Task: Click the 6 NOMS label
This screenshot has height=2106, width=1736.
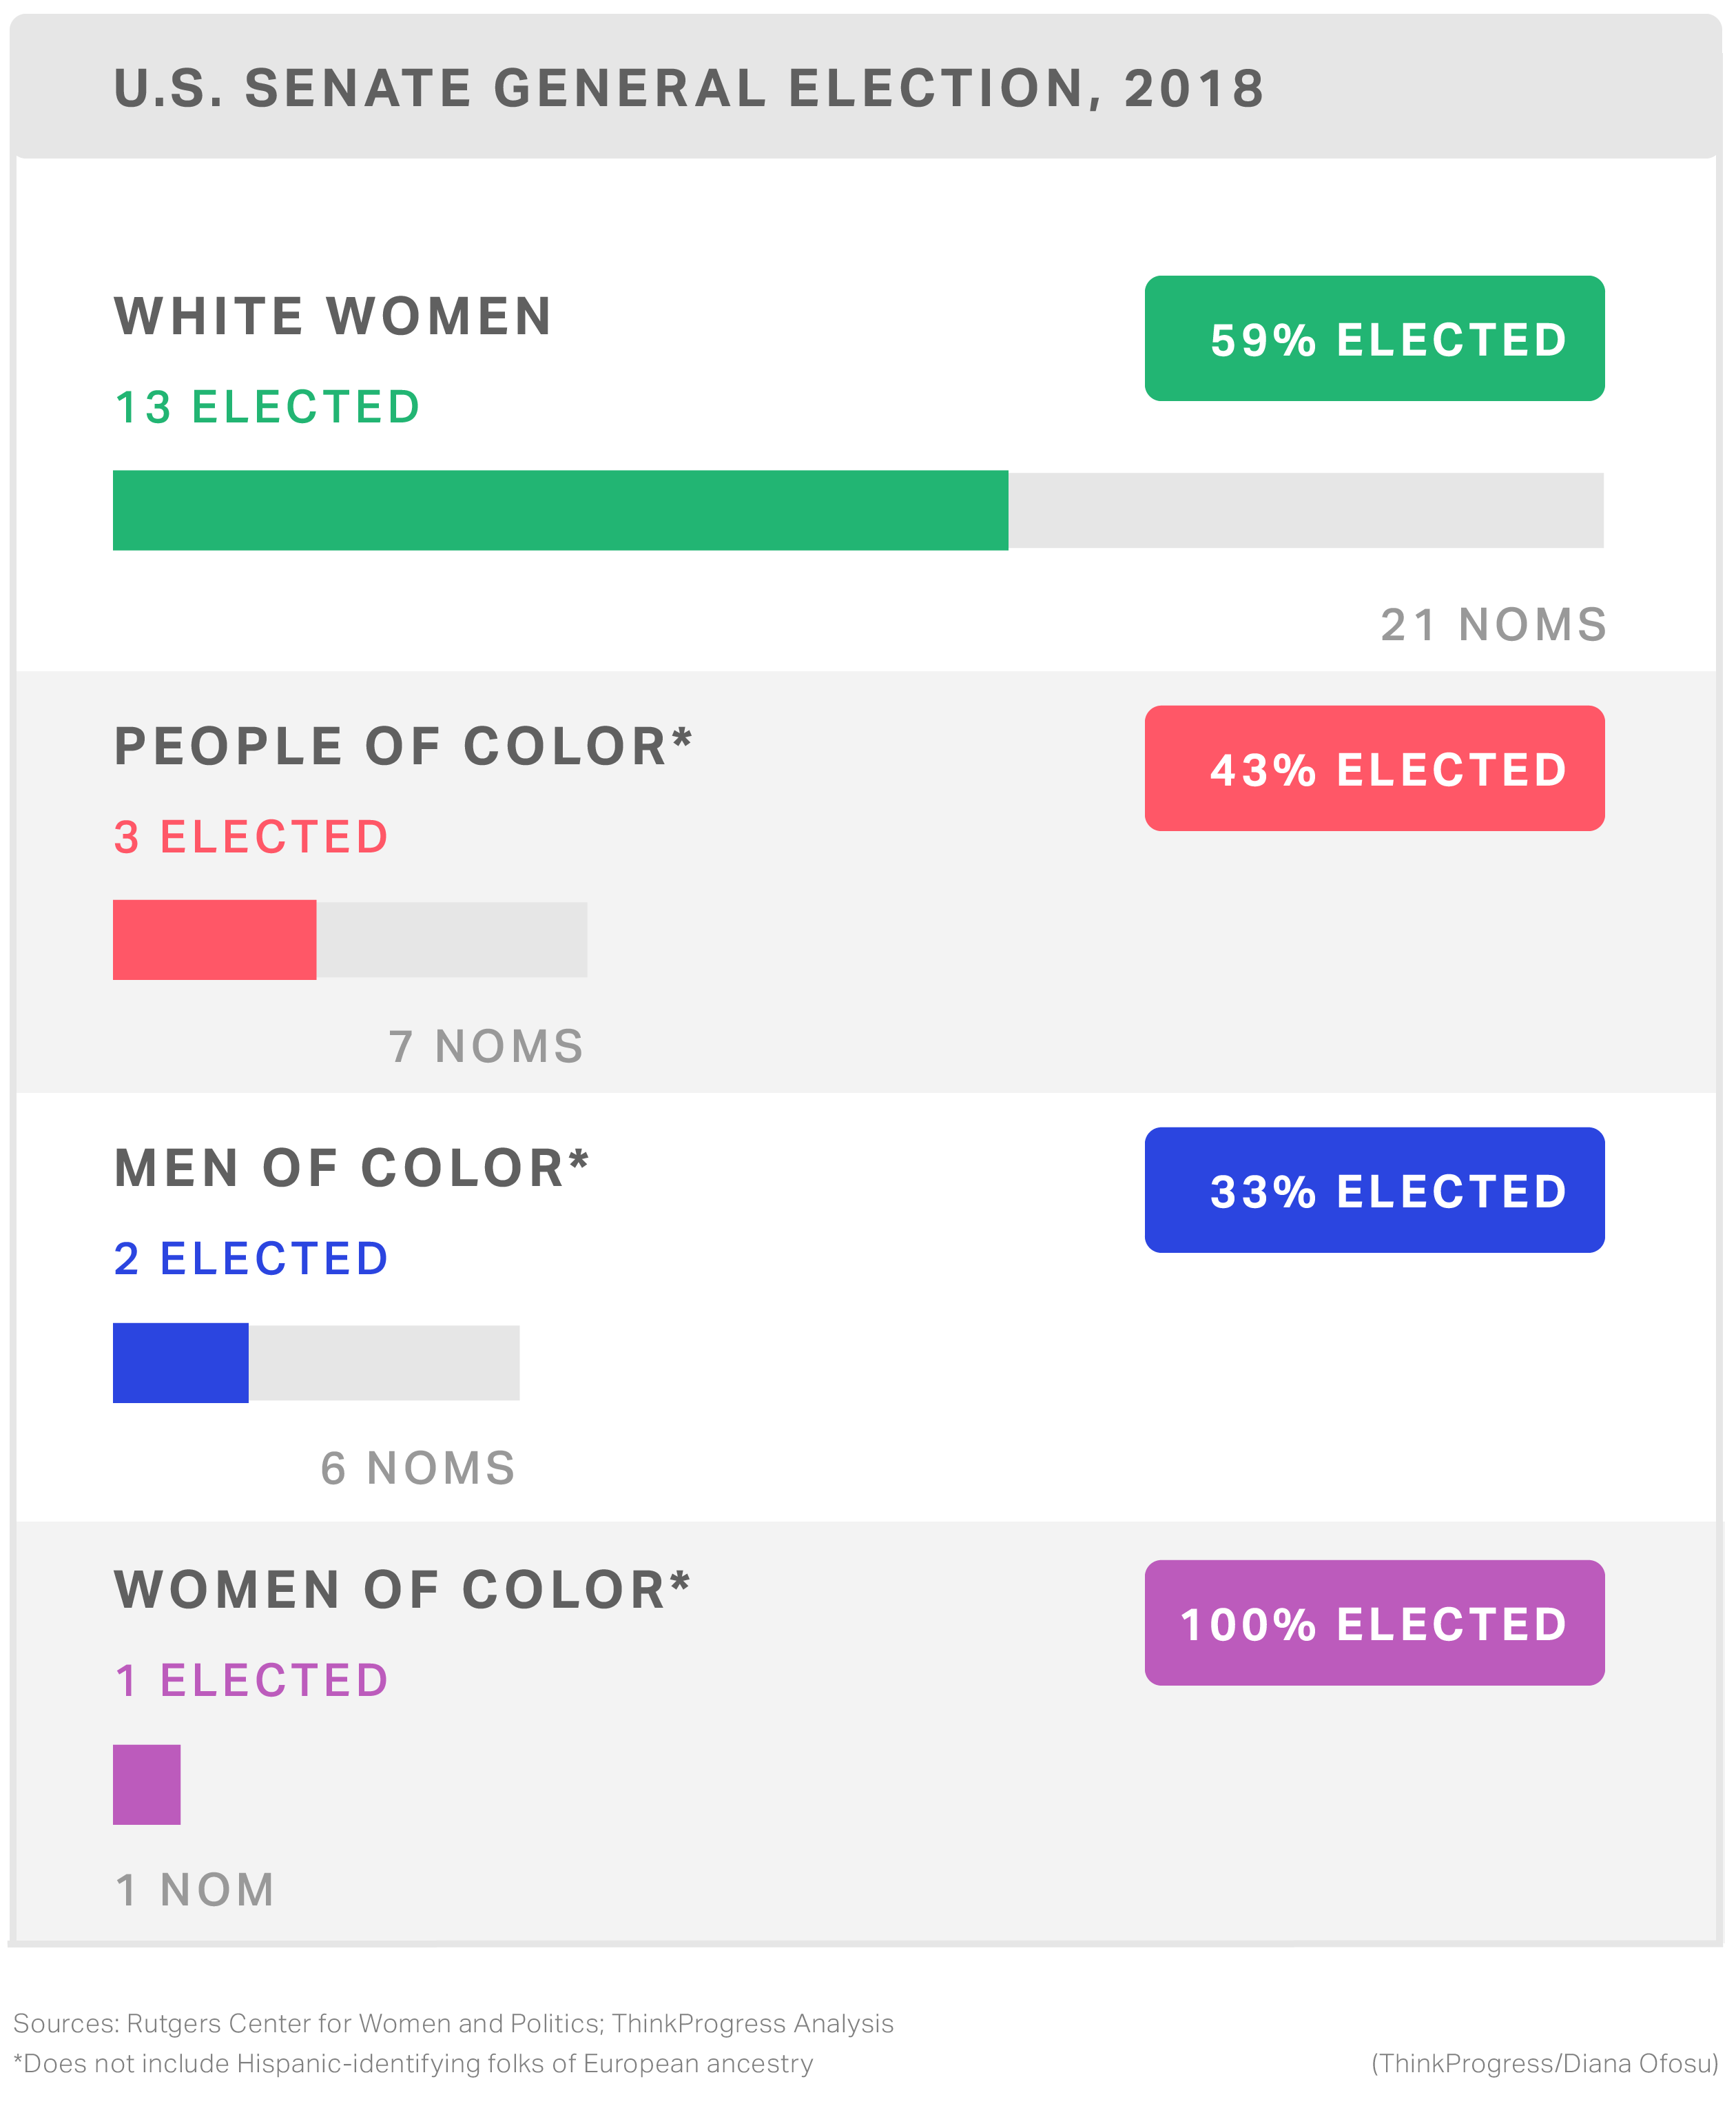Action: tap(418, 1468)
